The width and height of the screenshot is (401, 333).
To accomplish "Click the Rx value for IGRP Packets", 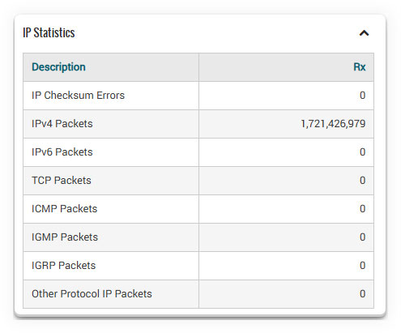I will click(362, 266).
